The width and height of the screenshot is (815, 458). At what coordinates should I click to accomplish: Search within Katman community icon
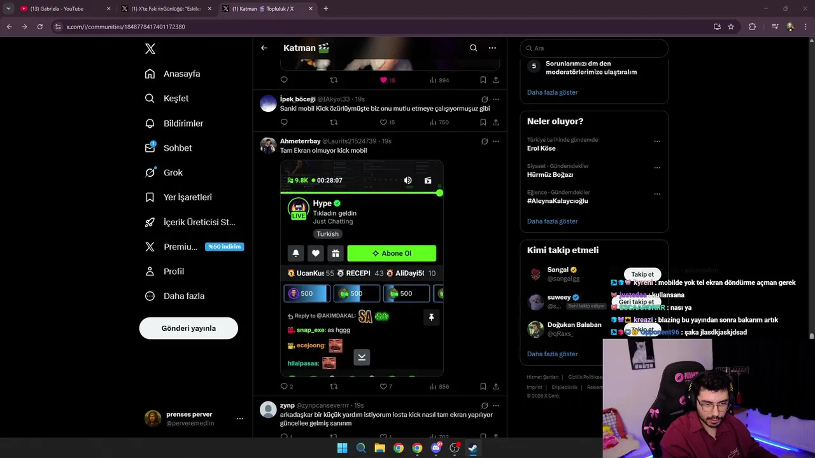(x=473, y=48)
